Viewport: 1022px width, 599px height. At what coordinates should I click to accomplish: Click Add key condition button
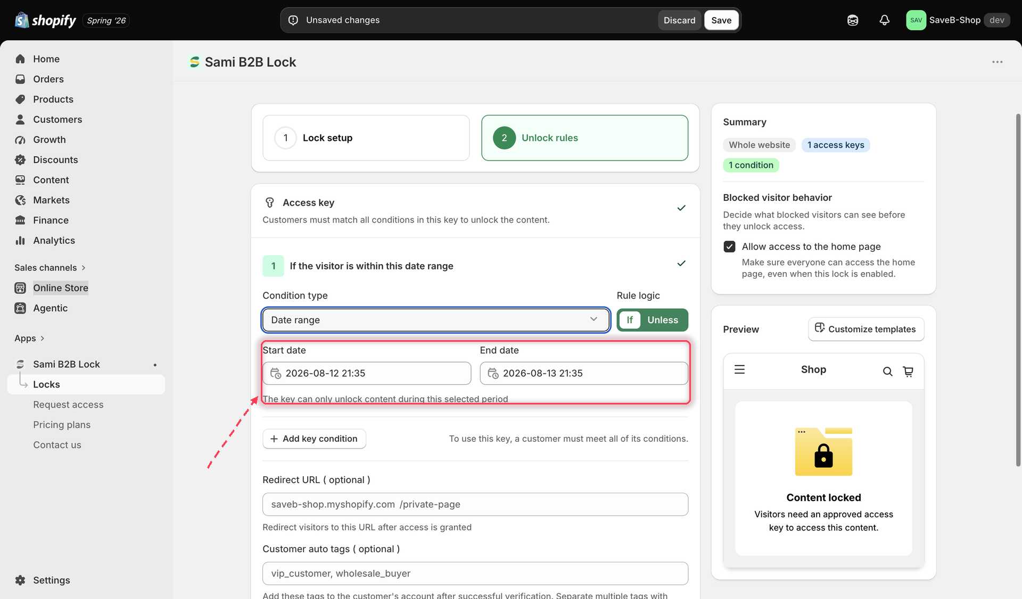[314, 439]
